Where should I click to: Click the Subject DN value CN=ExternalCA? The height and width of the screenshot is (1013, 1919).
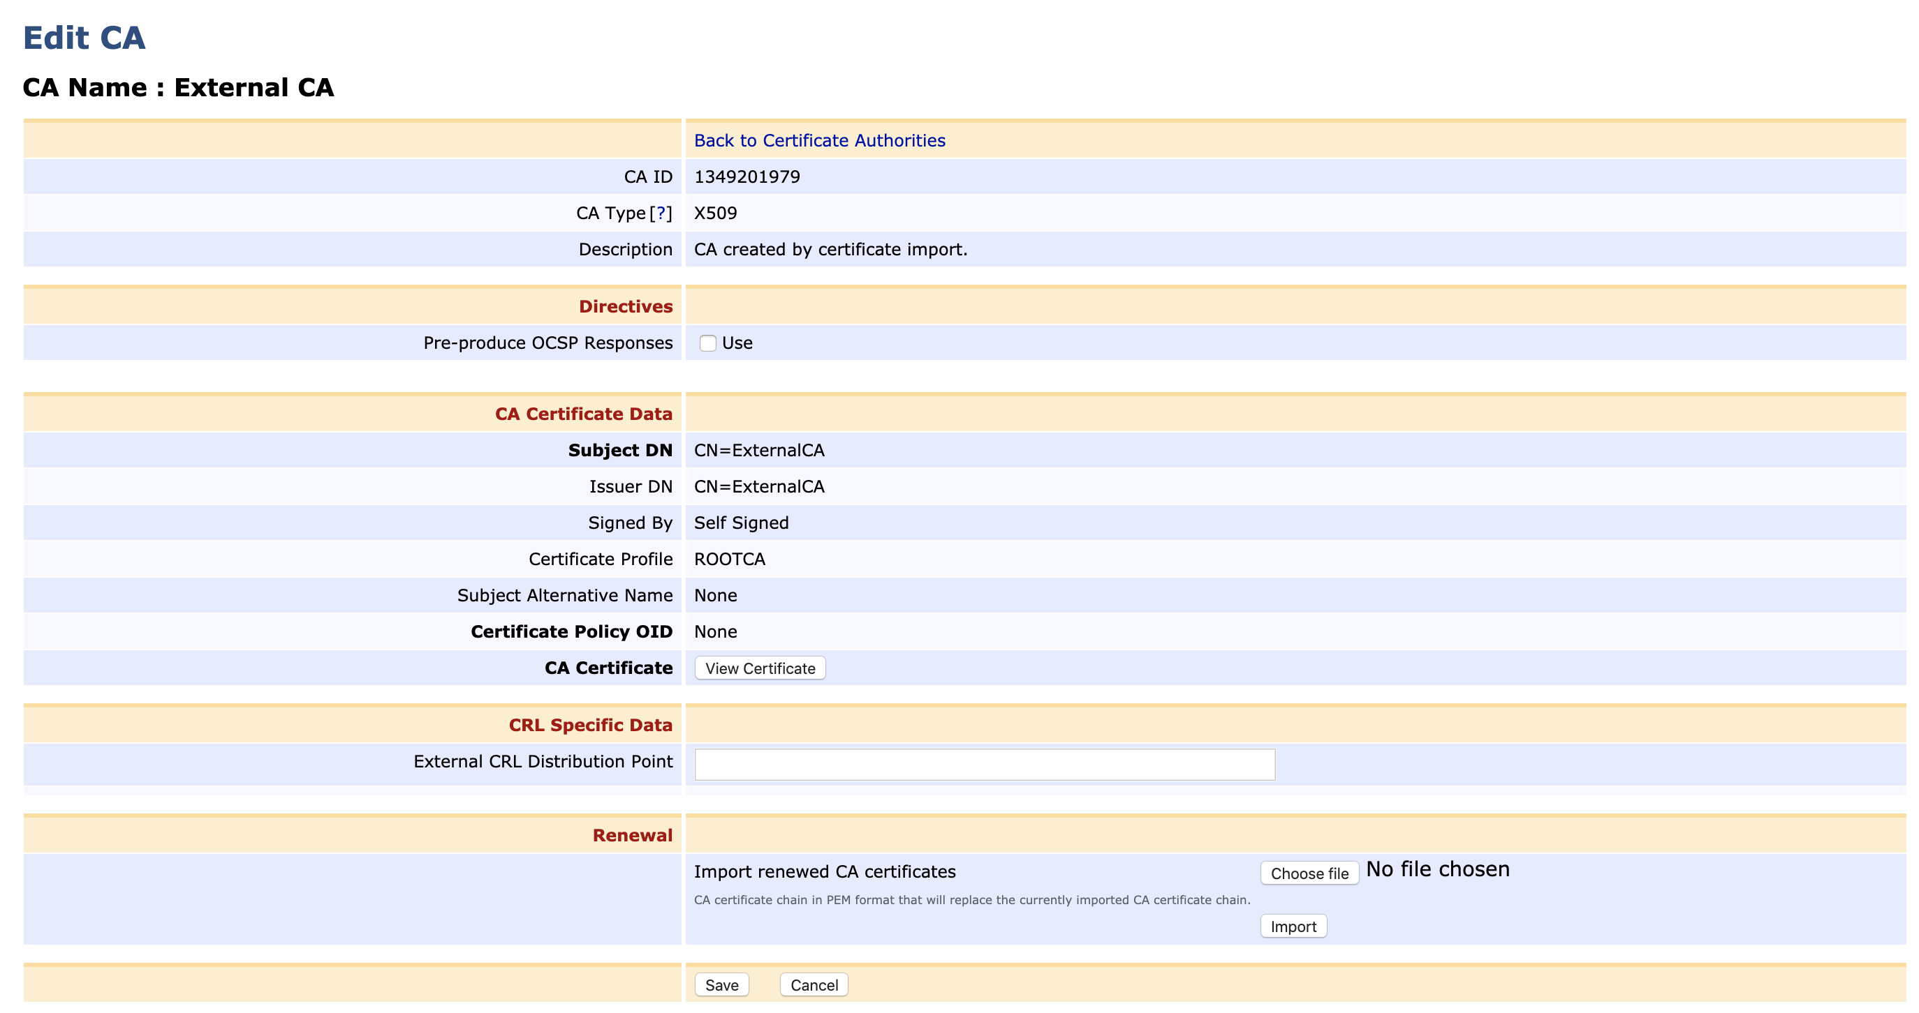pos(759,450)
